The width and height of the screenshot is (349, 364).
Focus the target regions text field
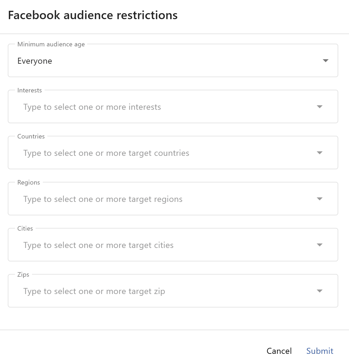(x=103, y=199)
